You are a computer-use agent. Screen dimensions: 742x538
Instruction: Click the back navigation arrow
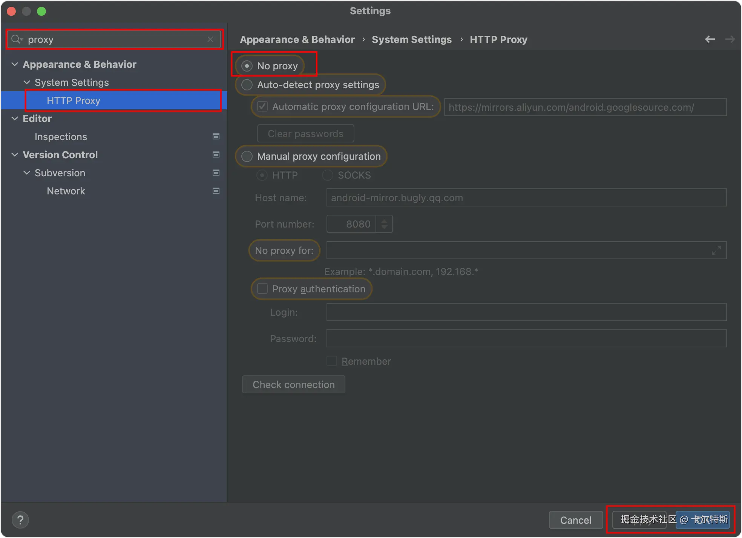pyautogui.click(x=710, y=39)
